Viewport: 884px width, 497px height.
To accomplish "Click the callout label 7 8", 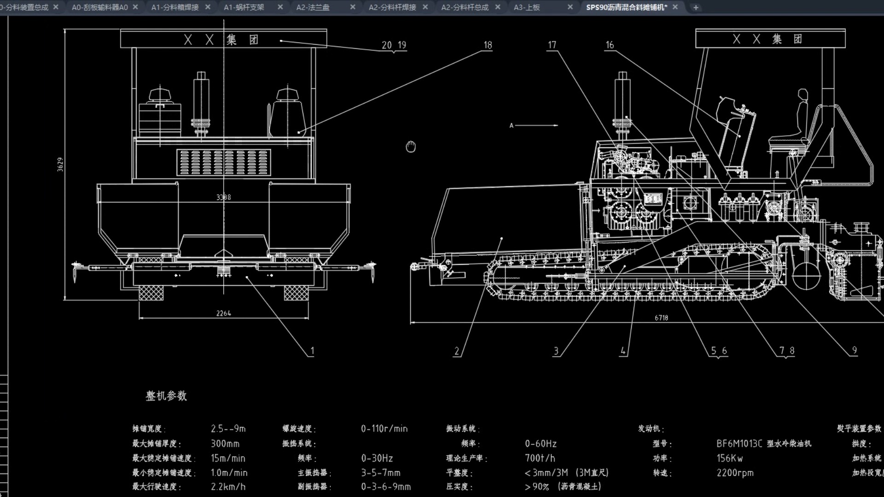I will tap(787, 351).
